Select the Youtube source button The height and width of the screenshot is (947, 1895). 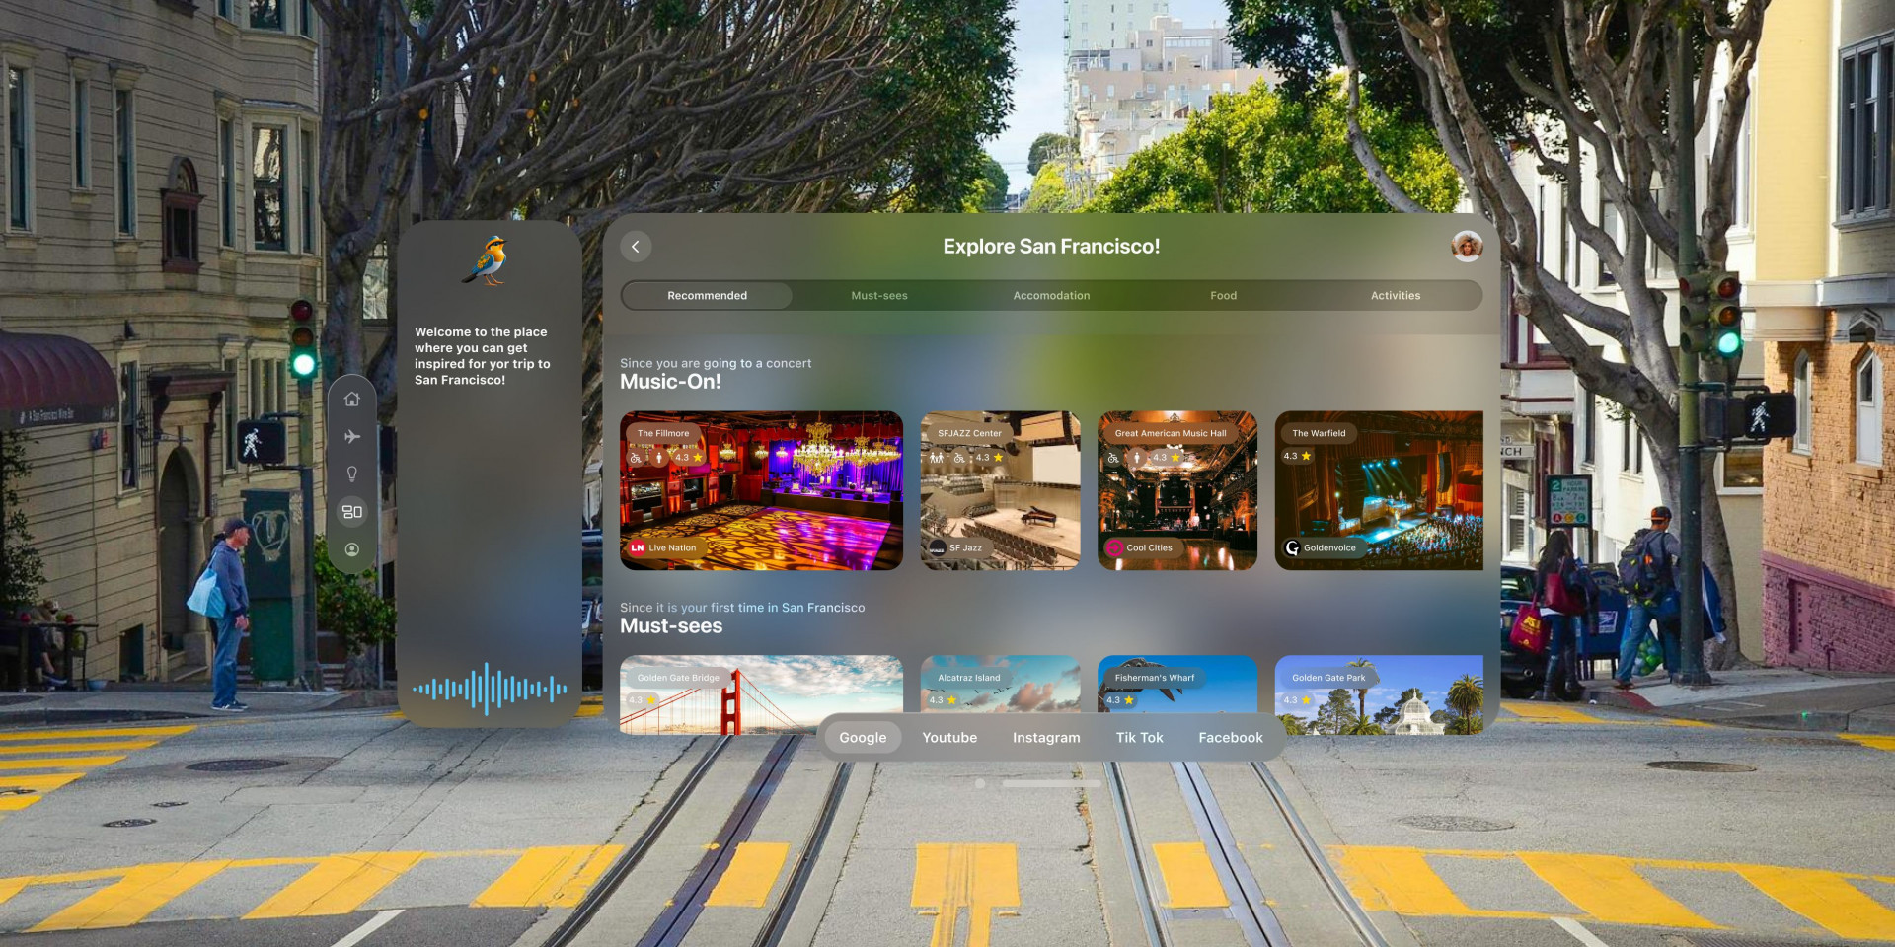click(x=949, y=738)
